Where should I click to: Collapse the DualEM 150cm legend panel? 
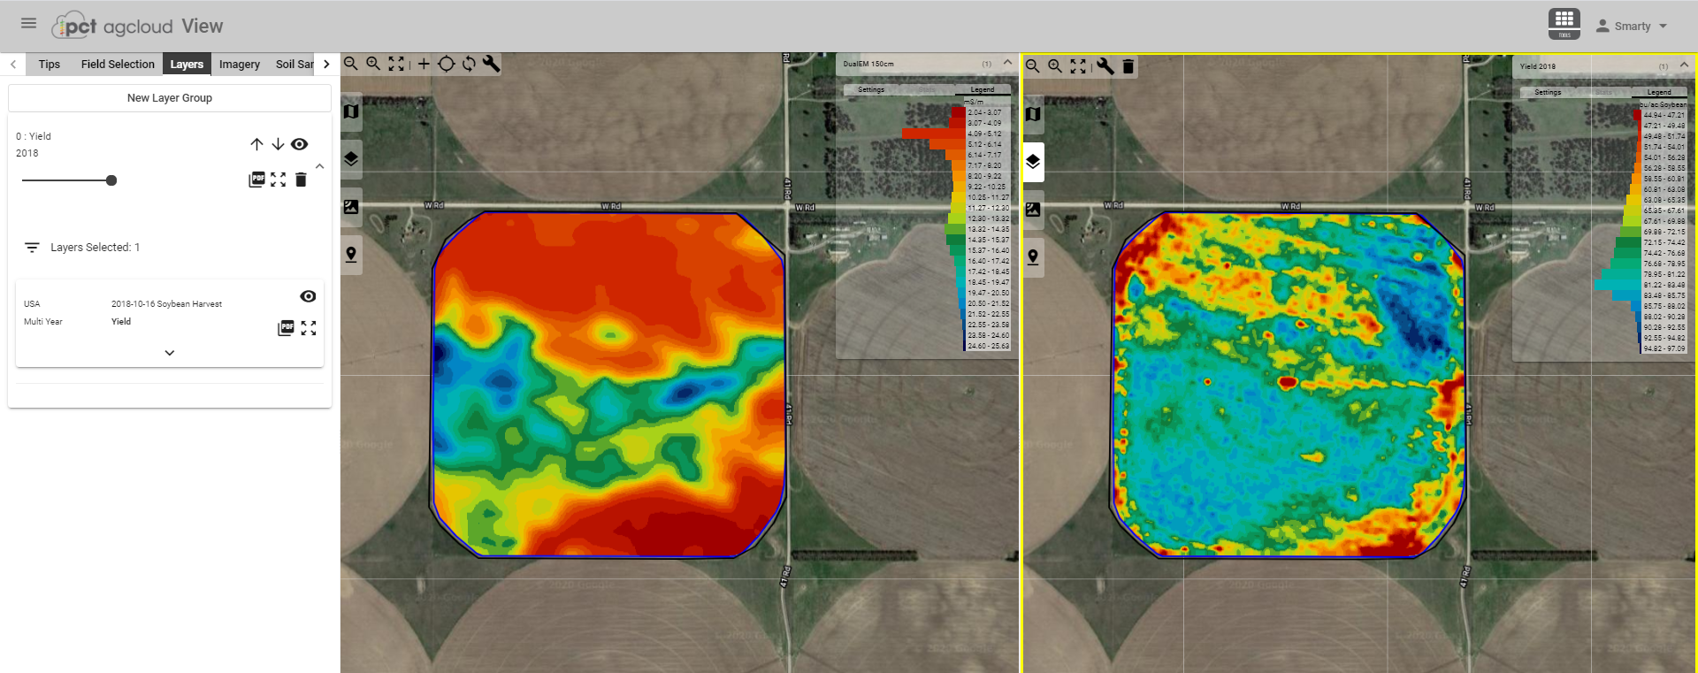coord(1007,63)
